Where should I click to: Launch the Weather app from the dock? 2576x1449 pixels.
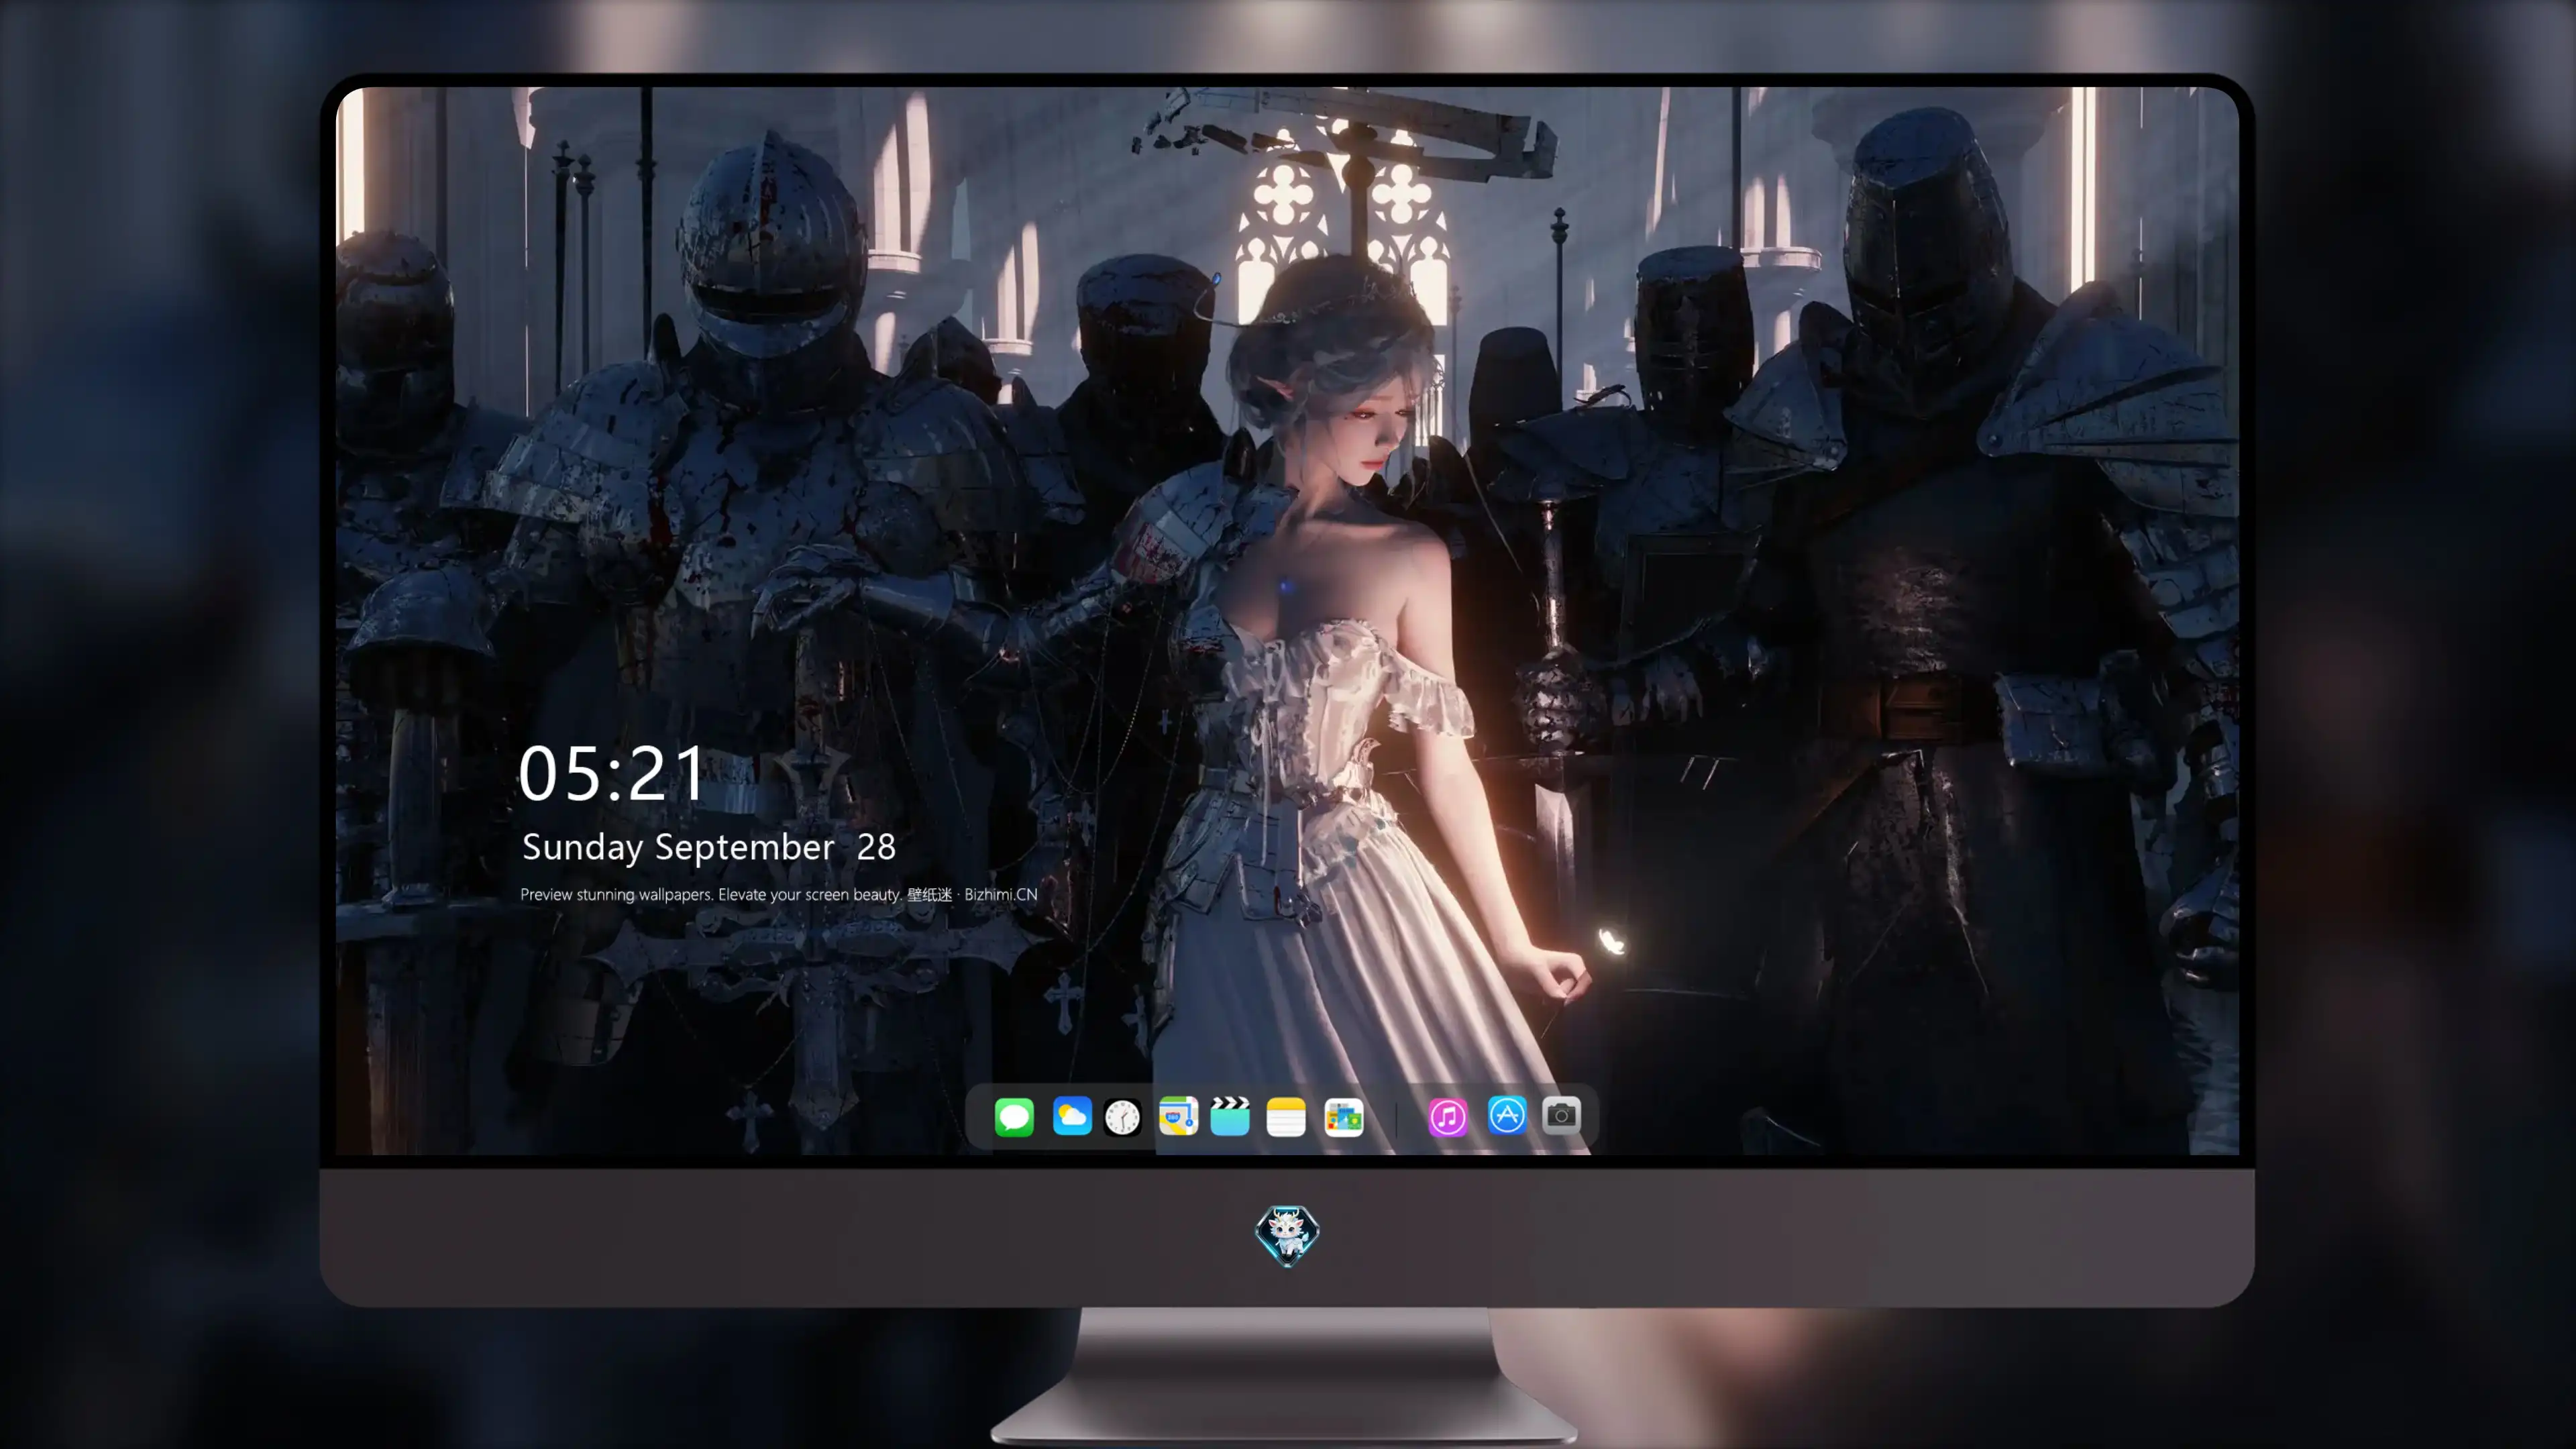click(x=1072, y=1116)
